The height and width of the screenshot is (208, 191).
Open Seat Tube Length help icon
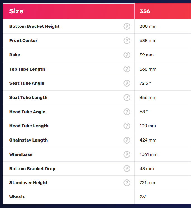127,98
